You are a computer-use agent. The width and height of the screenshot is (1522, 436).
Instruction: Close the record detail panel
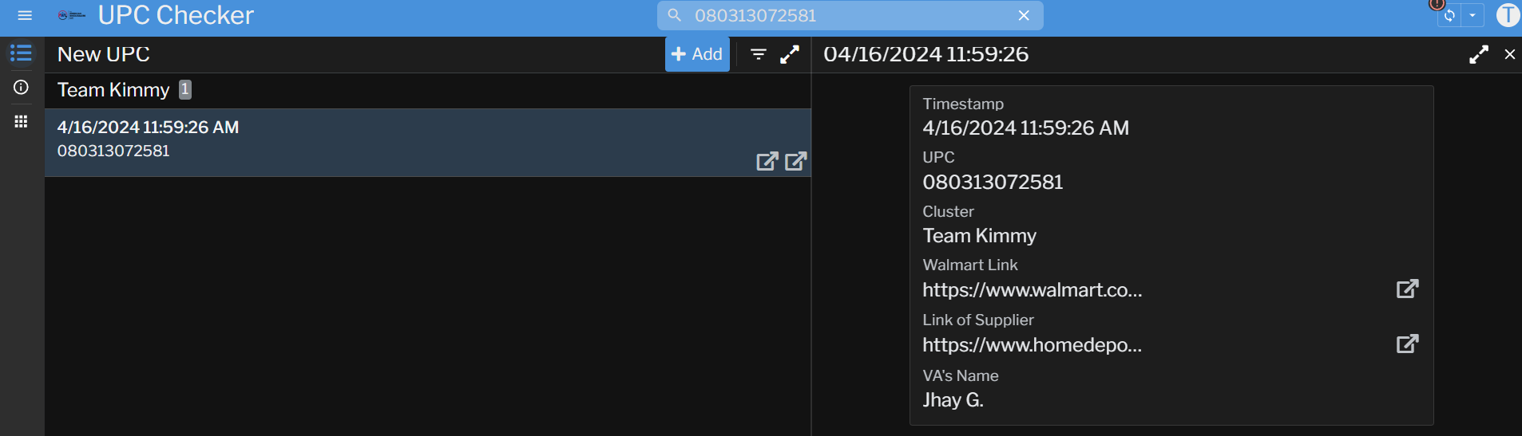(1509, 54)
